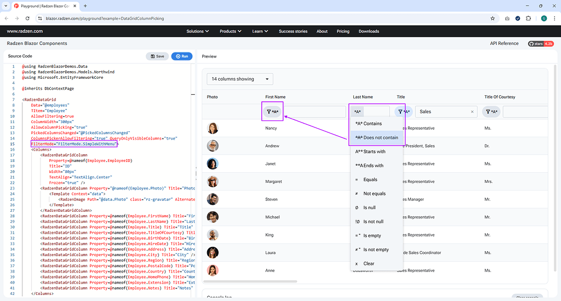Close the Playground browser tab
This screenshot has width=561, height=301.
75,6
